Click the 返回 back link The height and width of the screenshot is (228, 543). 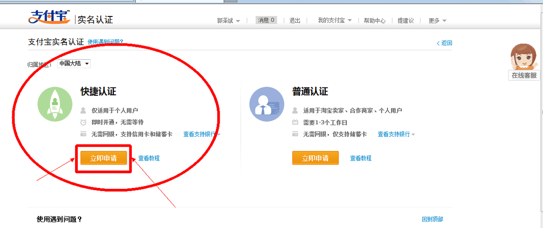pos(445,43)
